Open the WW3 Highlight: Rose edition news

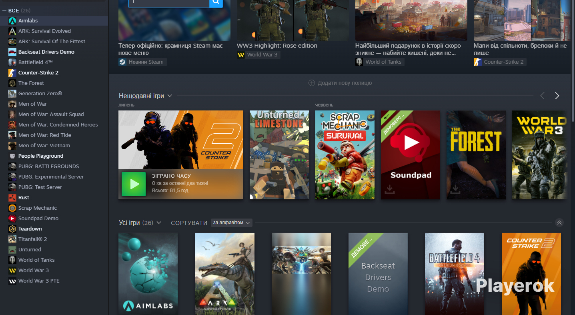click(x=277, y=46)
